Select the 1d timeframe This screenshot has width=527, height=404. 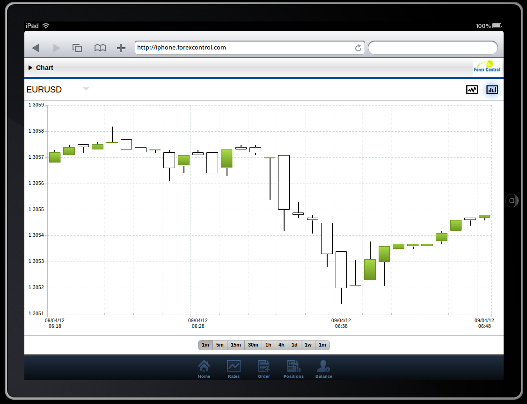(x=294, y=345)
